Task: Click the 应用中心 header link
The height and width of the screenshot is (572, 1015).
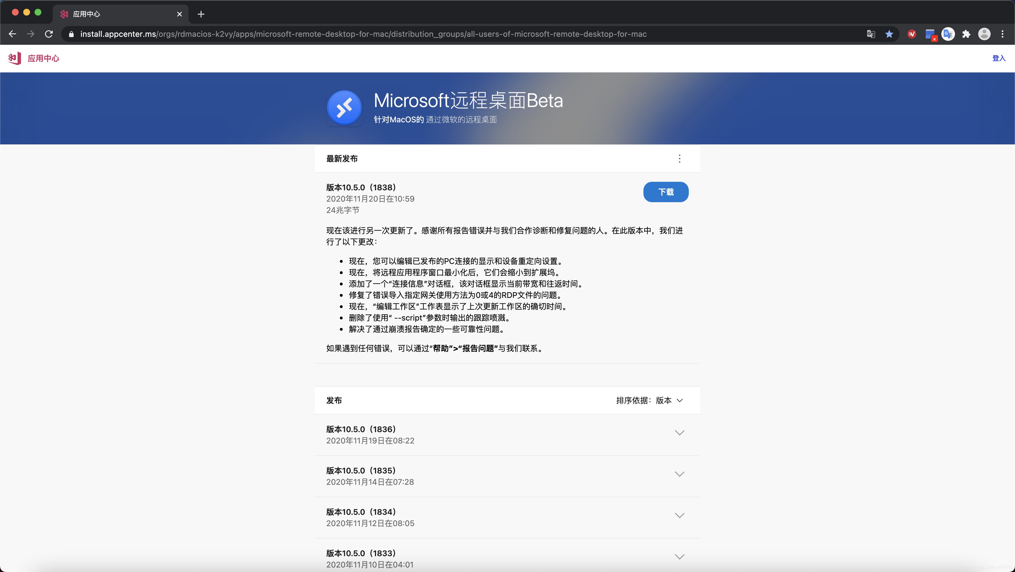Action: pos(43,58)
